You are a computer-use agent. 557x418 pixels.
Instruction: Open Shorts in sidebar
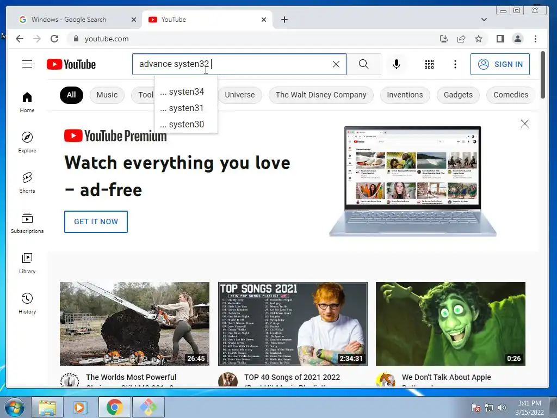(27, 183)
